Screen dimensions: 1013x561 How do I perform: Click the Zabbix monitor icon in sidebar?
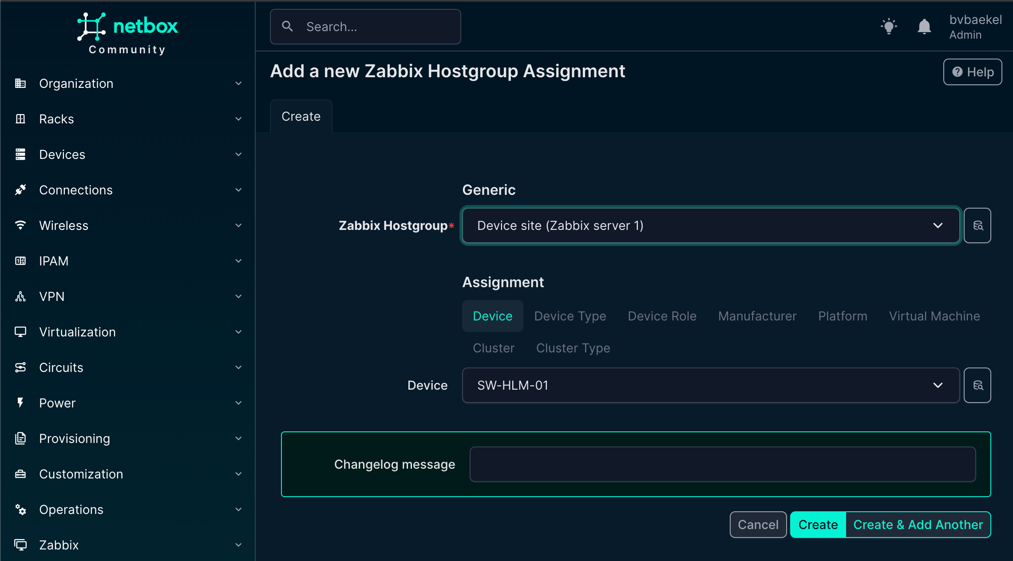tap(20, 545)
